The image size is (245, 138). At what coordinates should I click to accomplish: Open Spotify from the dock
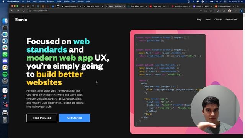click(5, 74)
